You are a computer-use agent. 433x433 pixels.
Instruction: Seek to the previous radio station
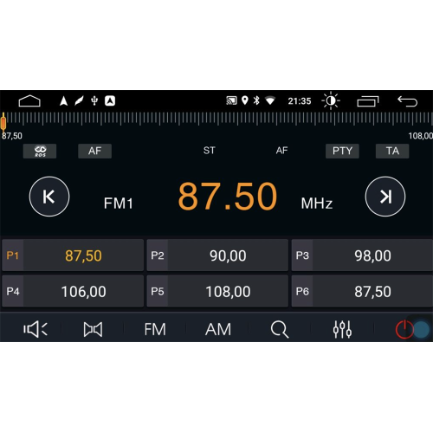coord(49,197)
